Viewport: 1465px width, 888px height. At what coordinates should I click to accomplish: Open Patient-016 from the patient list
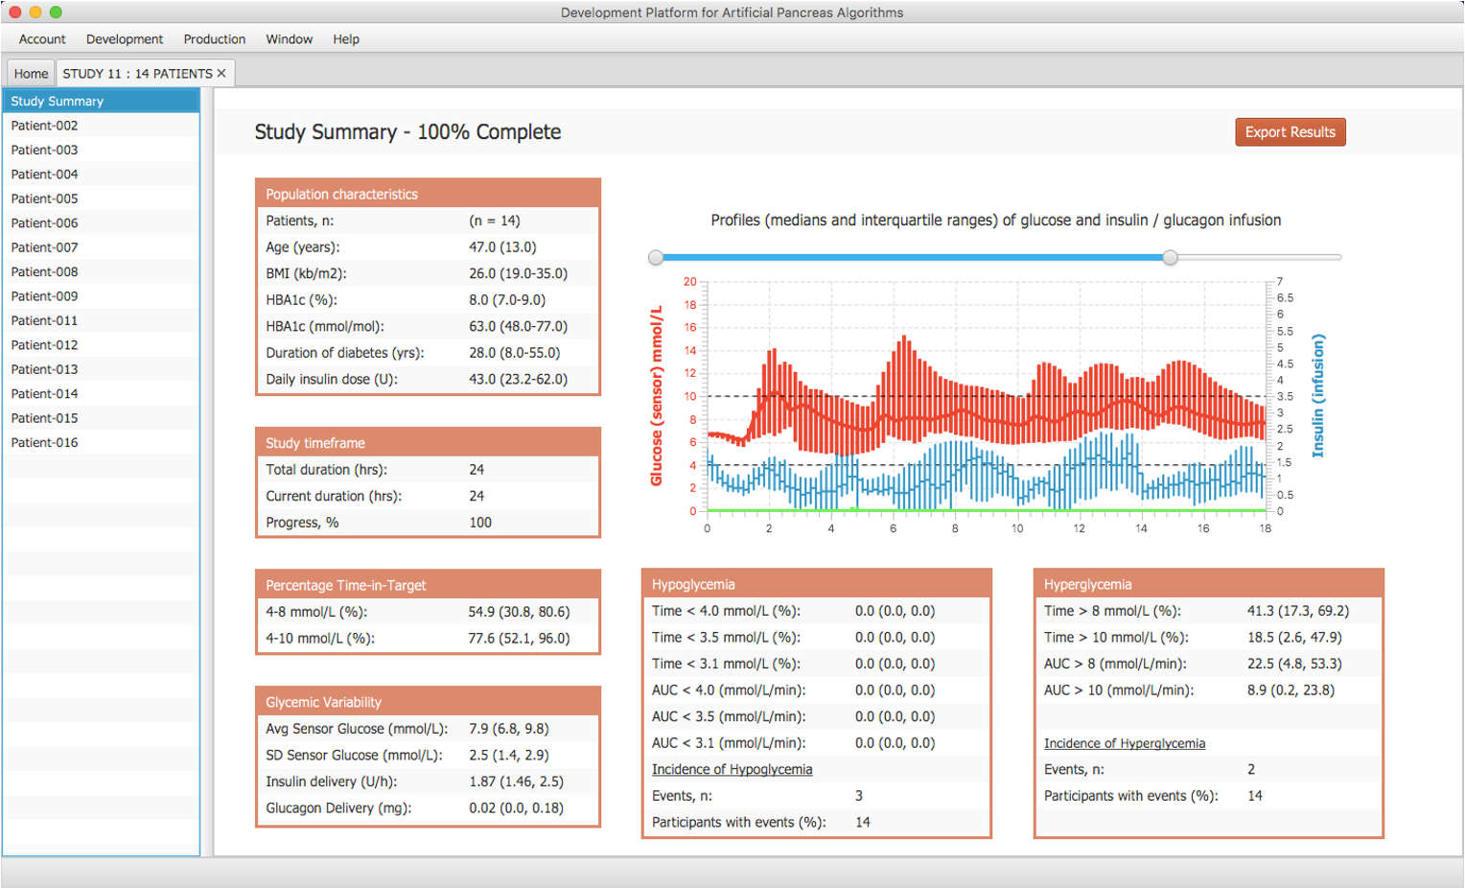point(44,442)
